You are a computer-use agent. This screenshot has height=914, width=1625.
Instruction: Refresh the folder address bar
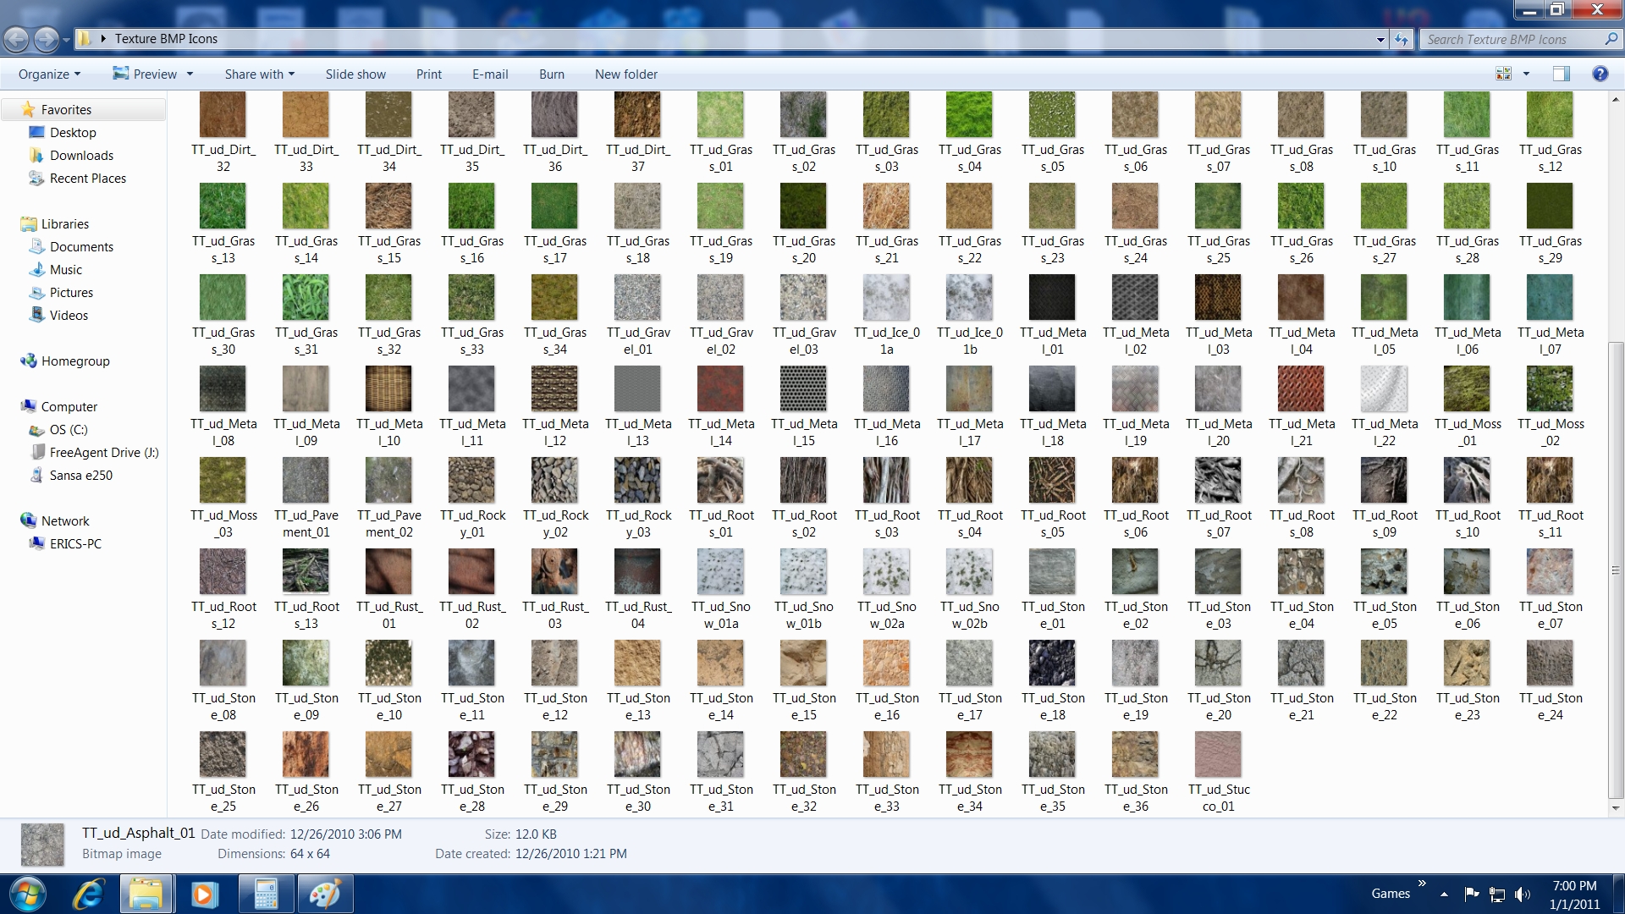[1402, 39]
